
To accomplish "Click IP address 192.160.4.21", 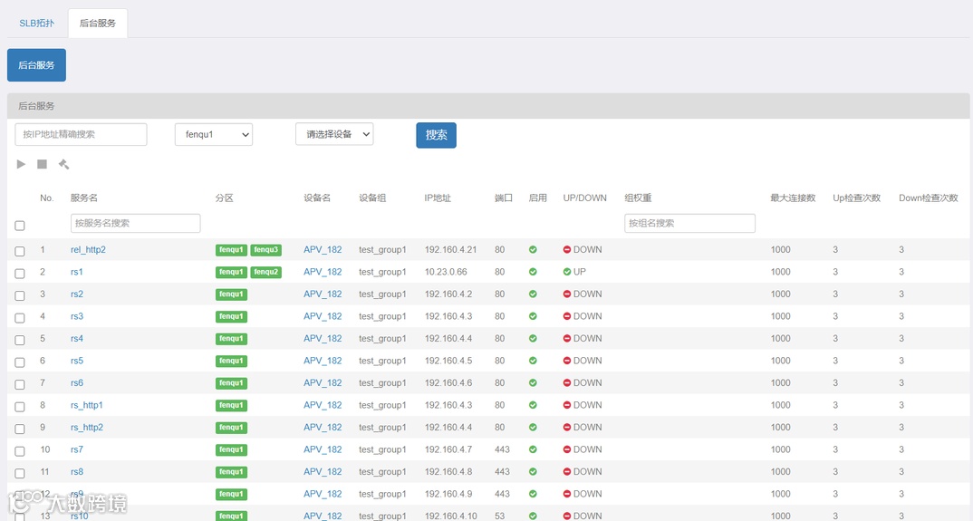I will coord(450,250).
